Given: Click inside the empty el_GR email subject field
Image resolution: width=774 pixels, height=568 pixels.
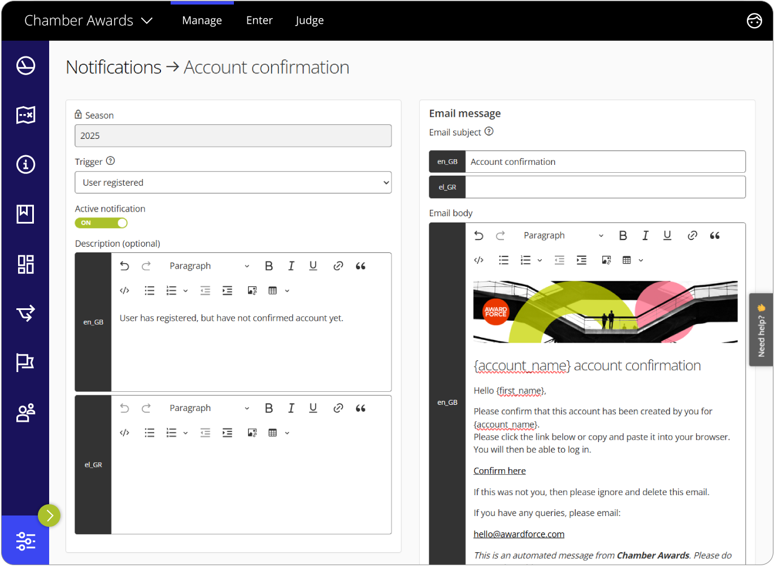Looking at the screenshot, I should coord(605,187).
